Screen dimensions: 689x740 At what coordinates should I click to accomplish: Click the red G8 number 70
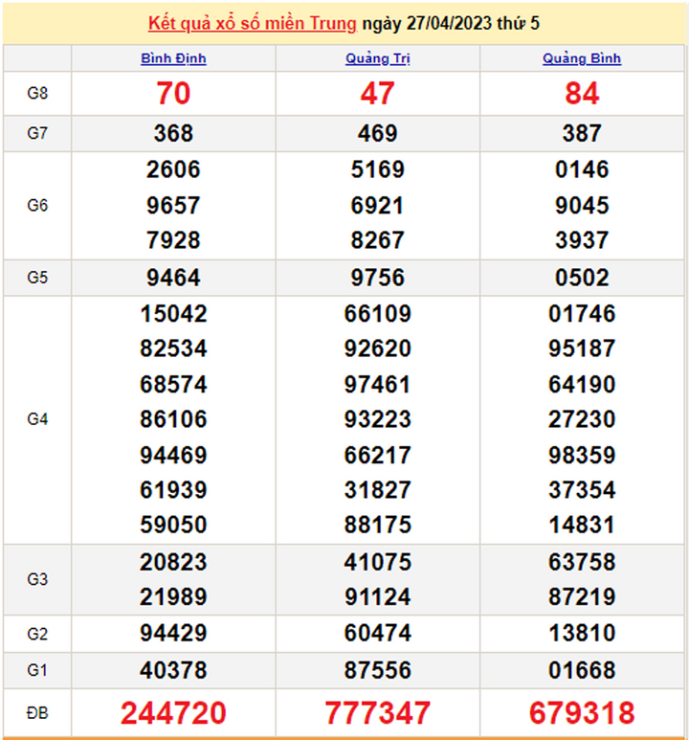(173, 93)
